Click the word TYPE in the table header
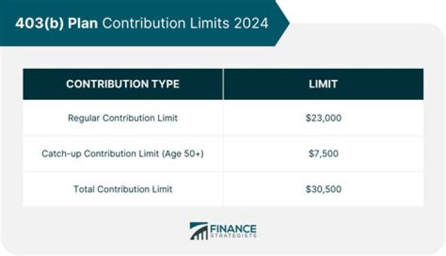Viewport: 446px width, 256px height. pos(164,84)
